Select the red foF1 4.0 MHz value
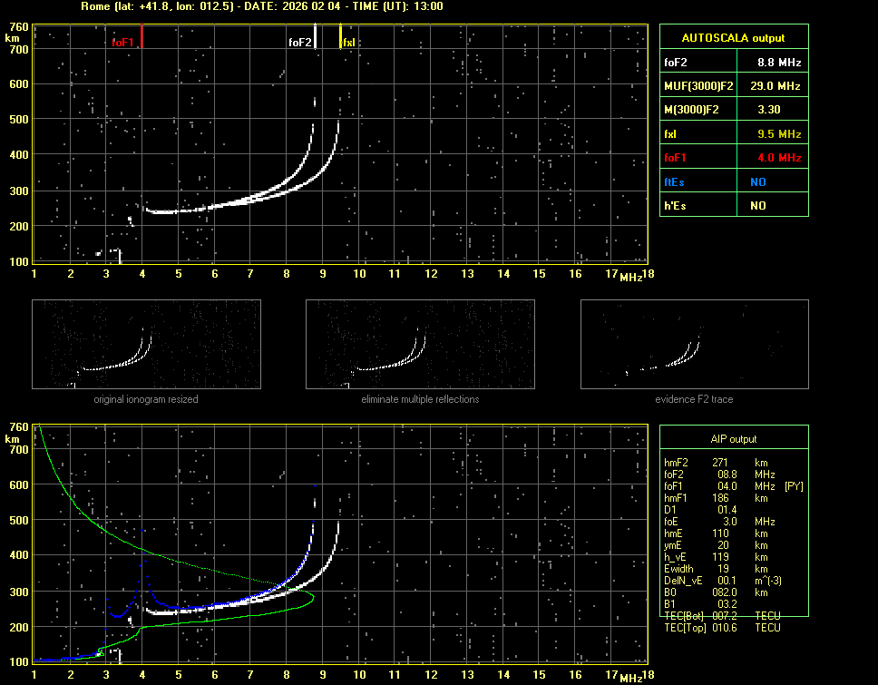Image resolution: width=878 pixels, height=685 pixels. point(779,158)
